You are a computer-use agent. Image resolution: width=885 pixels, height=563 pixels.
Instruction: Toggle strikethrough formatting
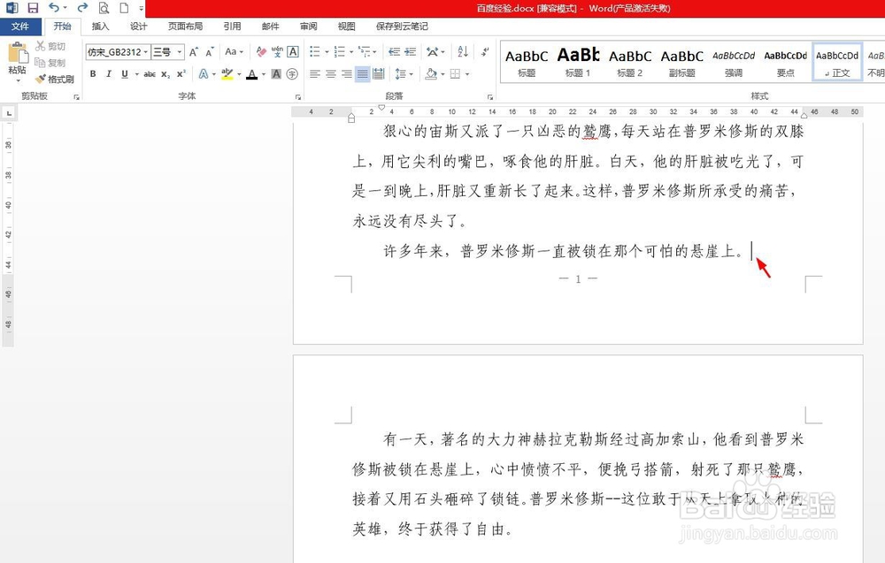tap(148, 73)
